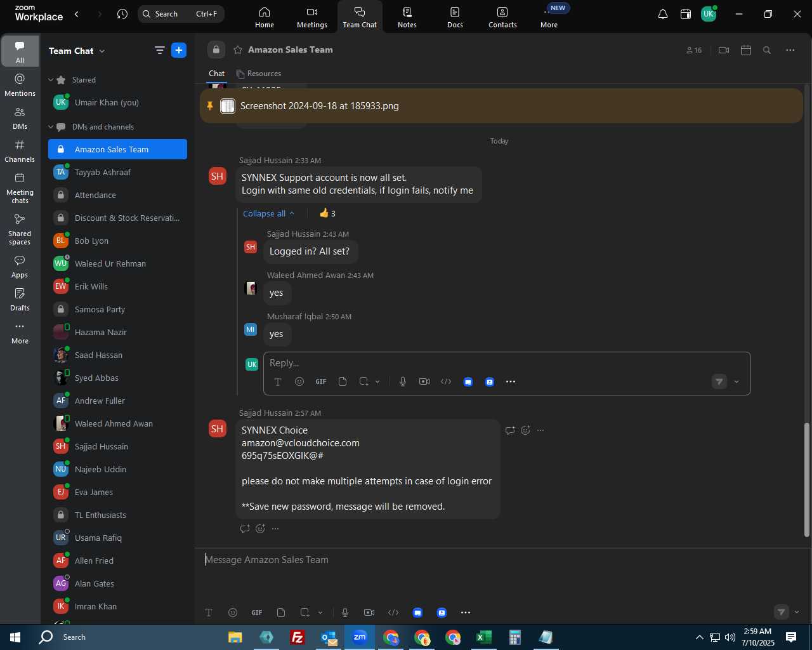Search within the Amazon Sales Team chat
The height and width of the screenshot is (650, 812).
click(767, 50)
